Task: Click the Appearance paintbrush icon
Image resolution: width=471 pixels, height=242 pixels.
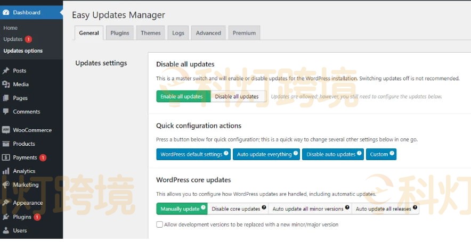Action: click(6, 203)
